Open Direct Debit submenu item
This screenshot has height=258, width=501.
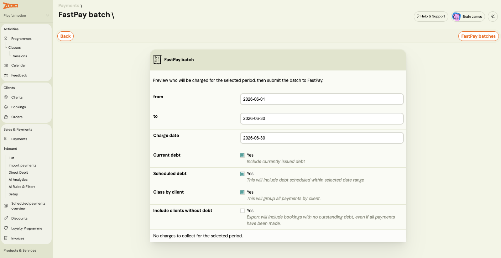click(x=18, y=173)
